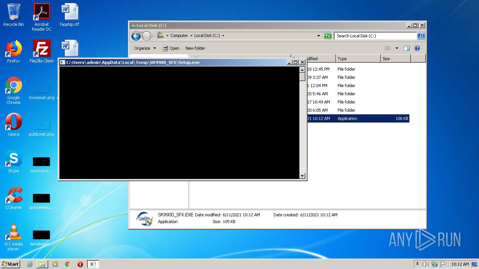479x269 pixels.
Task: Select folder row dated 12:04 PM
Action: (358, 86)
